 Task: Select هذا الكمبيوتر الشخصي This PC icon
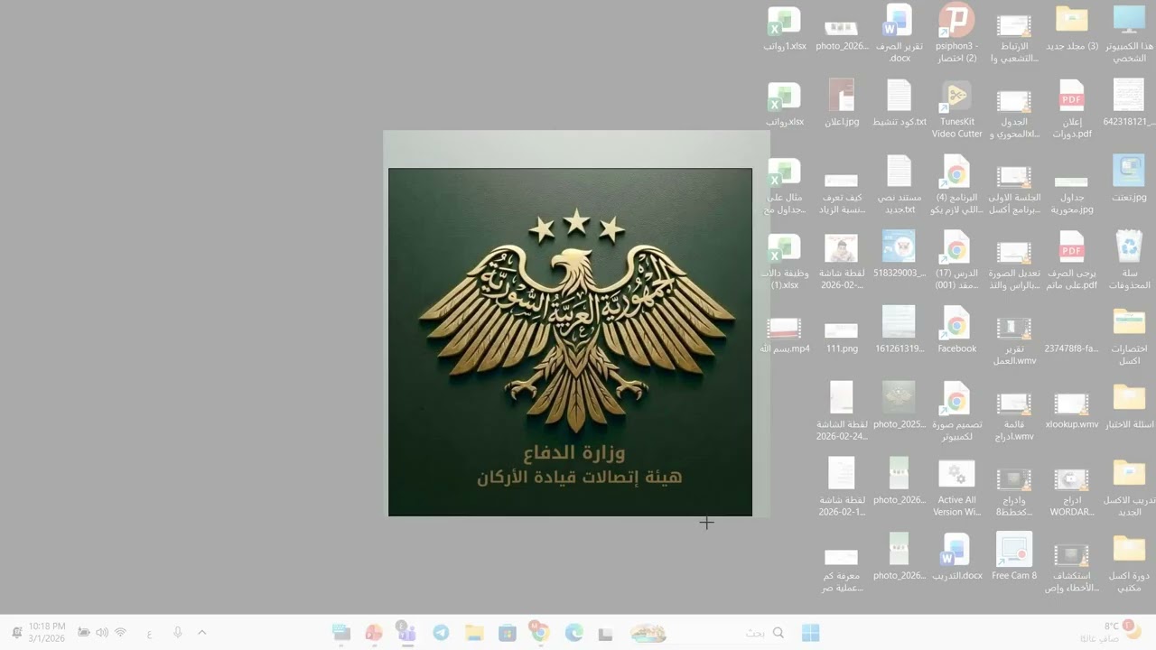pyautogui.click(x=1129, y=33)
